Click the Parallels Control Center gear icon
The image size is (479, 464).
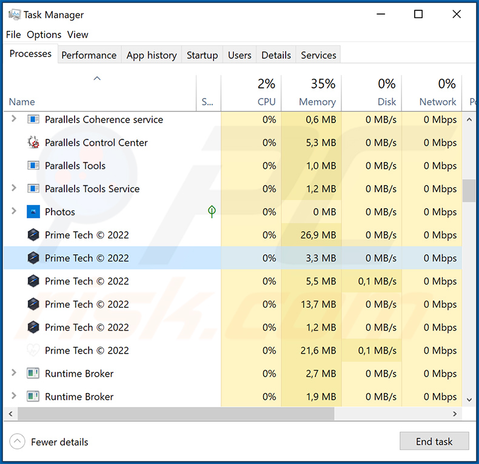(33, 143)
